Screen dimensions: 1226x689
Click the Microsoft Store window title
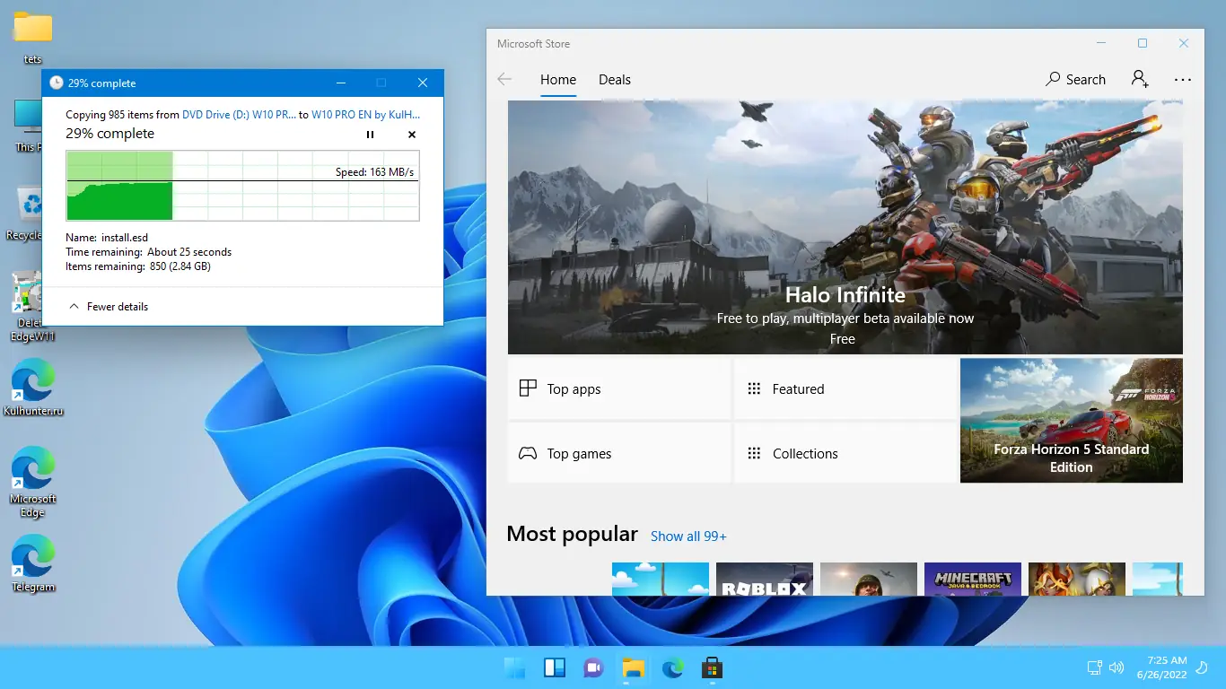coord(533,44)
